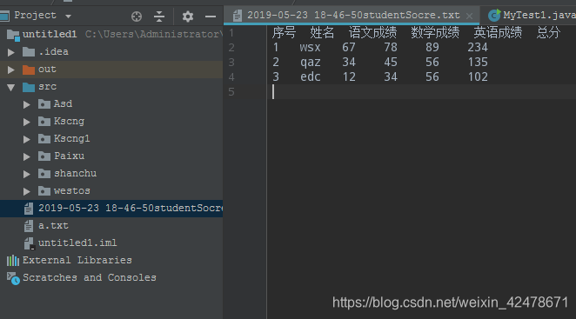Select the shanchu package name
This screenshot has width=576, height=319.
[76, 173]
